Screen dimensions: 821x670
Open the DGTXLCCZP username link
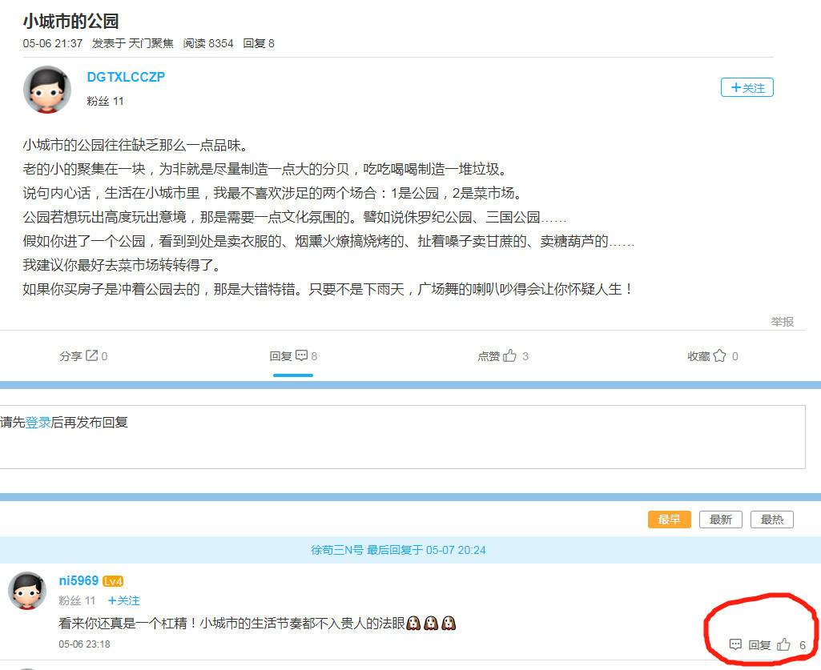[126, 77]
